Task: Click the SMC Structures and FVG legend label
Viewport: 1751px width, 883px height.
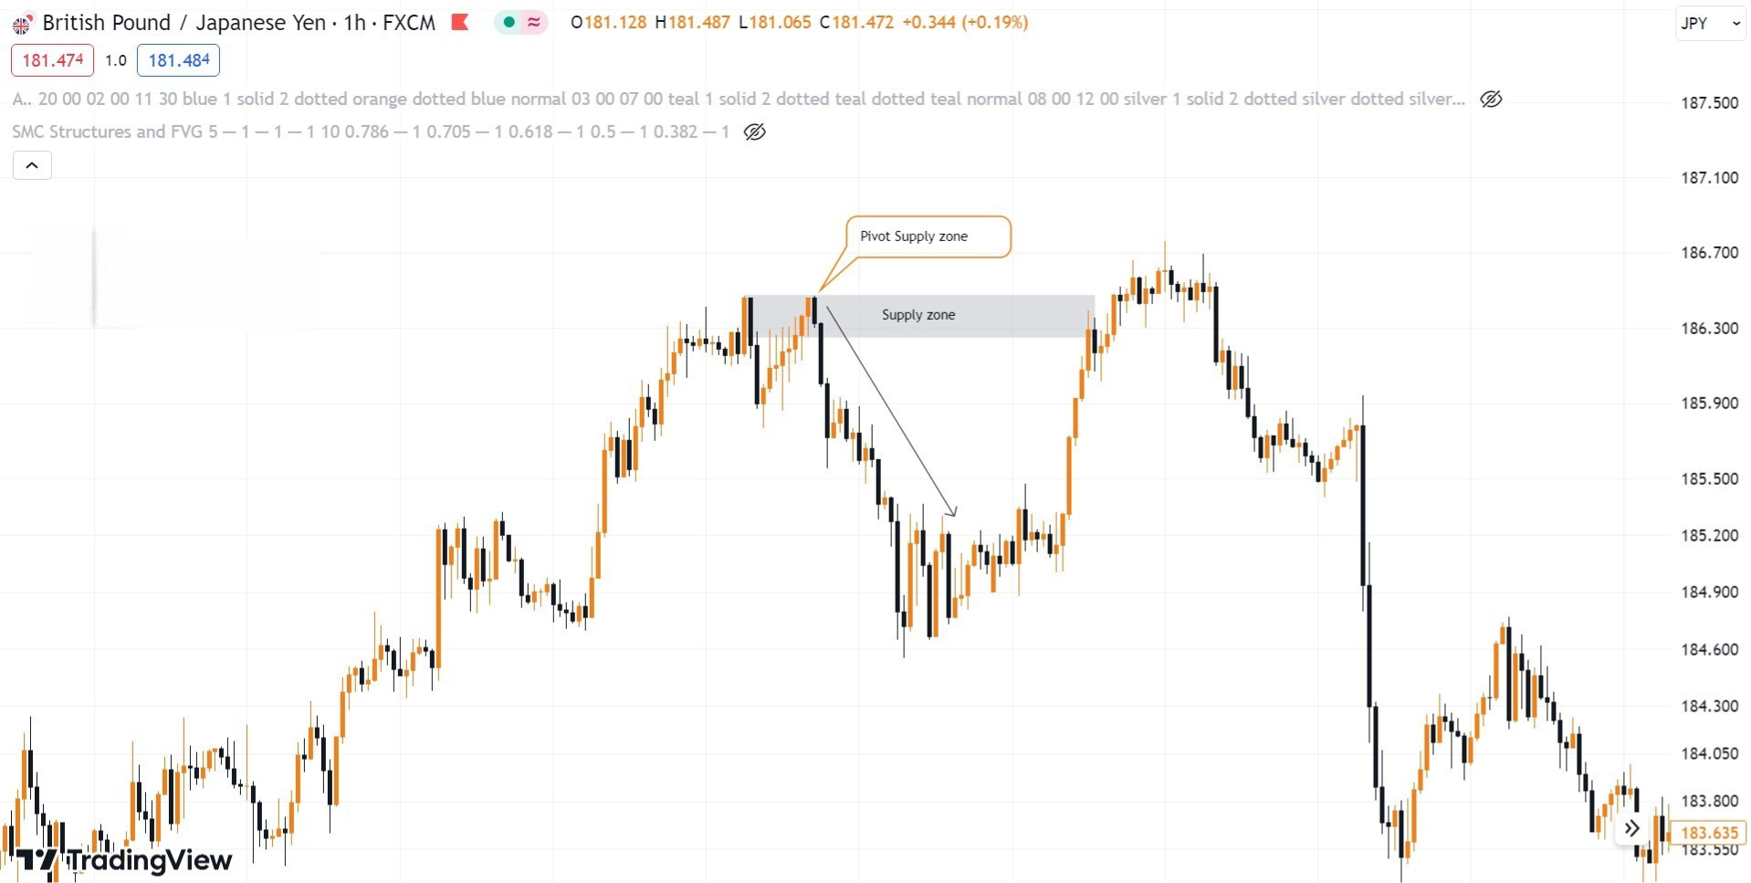Action: 108,131
